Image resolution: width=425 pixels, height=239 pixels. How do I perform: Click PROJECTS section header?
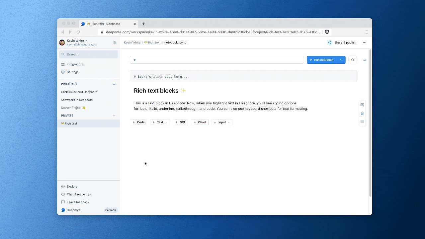pos(69,84)
